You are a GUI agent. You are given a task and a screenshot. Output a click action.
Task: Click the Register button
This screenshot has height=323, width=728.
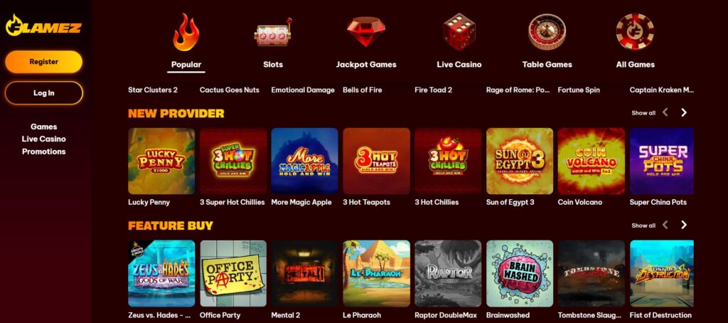[x=43, y=62]
